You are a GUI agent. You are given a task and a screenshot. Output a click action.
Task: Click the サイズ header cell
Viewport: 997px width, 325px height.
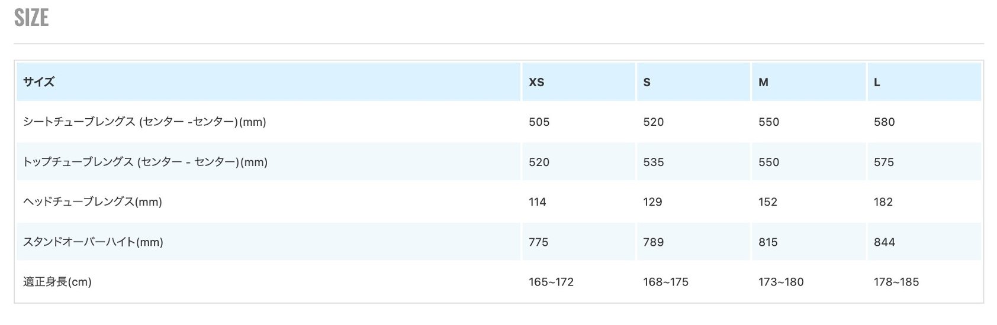coord(38,82)
